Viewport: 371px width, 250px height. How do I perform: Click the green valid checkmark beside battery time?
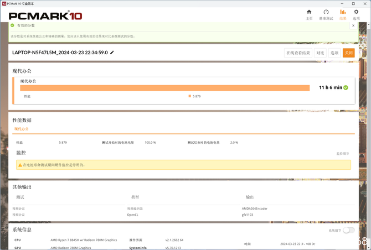pyautogui.click(x=346, y=87)
